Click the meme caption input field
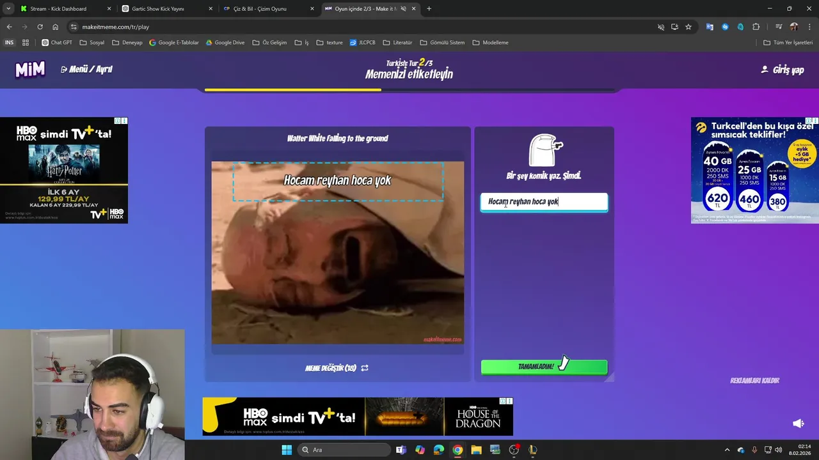The image size is (819, 460). click(544, 202)
